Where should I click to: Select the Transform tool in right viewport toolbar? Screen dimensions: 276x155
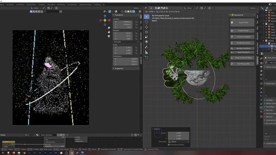click(x=147, y=42)
